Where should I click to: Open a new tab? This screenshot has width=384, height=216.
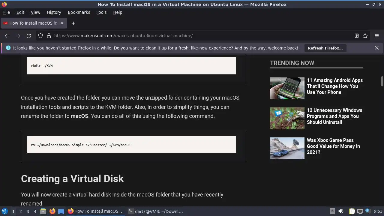pyautogui.click(x=73, y=23)
